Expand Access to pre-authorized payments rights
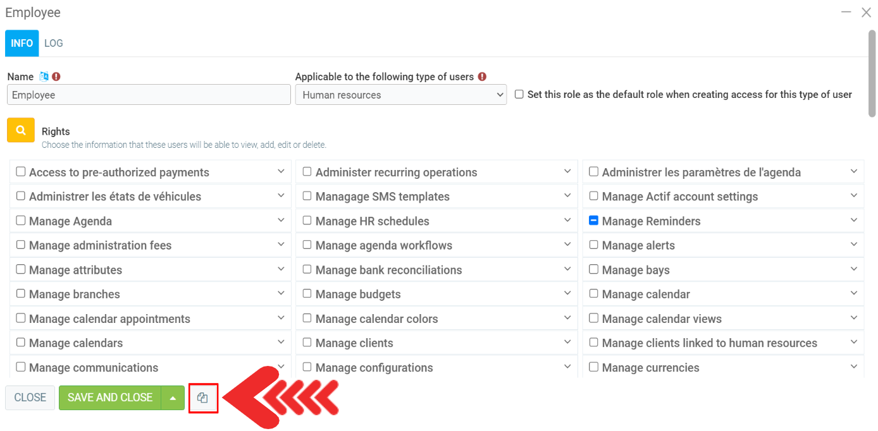Image resolution: width=878 pixels, height=431 pixels. [x=281, y=172]
